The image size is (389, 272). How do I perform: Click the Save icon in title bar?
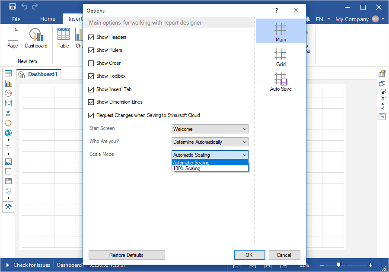(13, 6)
